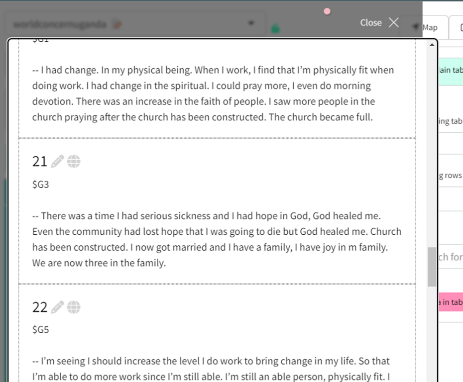Click the scroll up arrow of statements panel
The height and width of the screenshot is (382, 463).
click(x=432, y=45)
